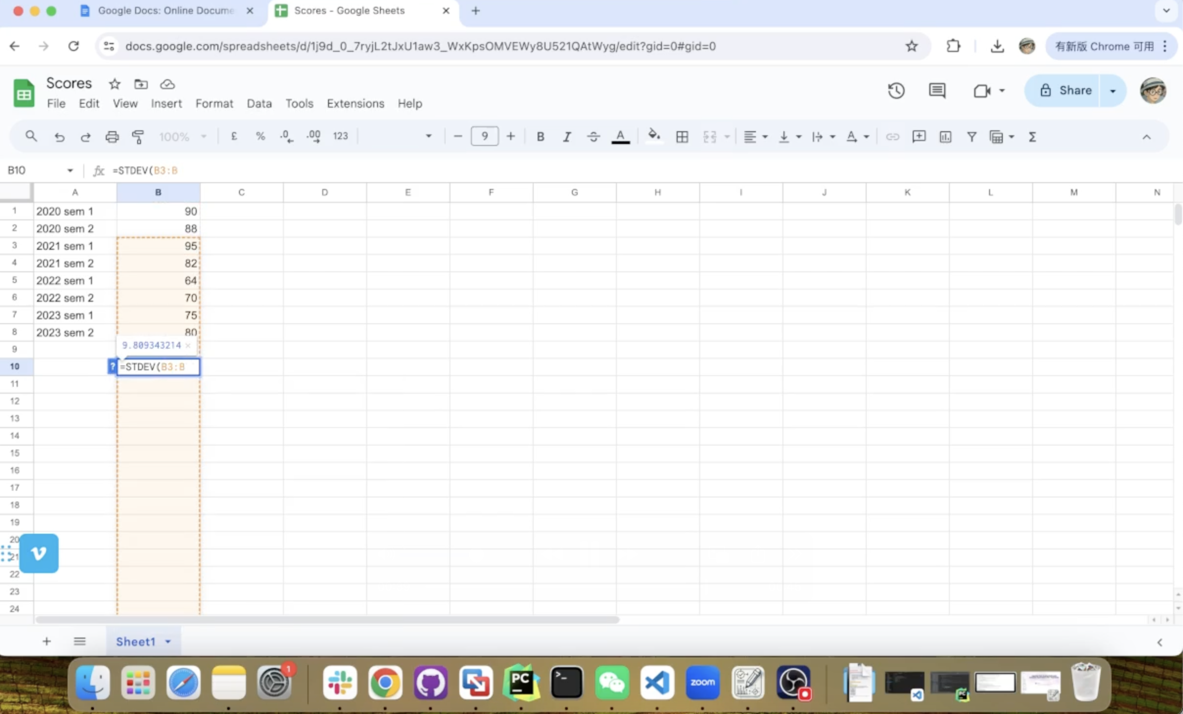This screenshot has width=1183, height=714.
Task: Select the Paint format tool
Action: [x=138, y=137]
